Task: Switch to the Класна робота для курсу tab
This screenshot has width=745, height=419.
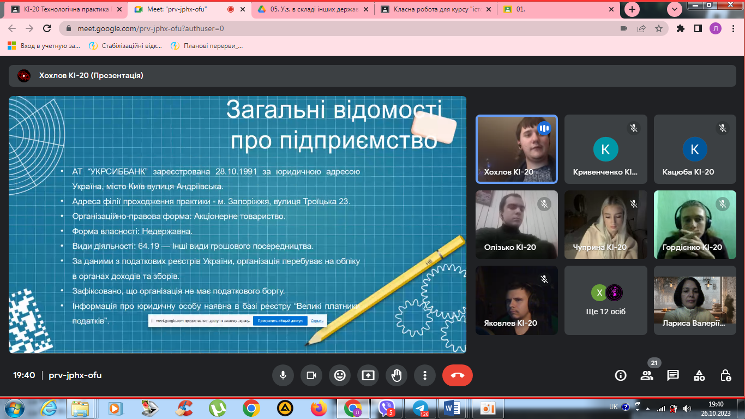Action: point(435,9)
